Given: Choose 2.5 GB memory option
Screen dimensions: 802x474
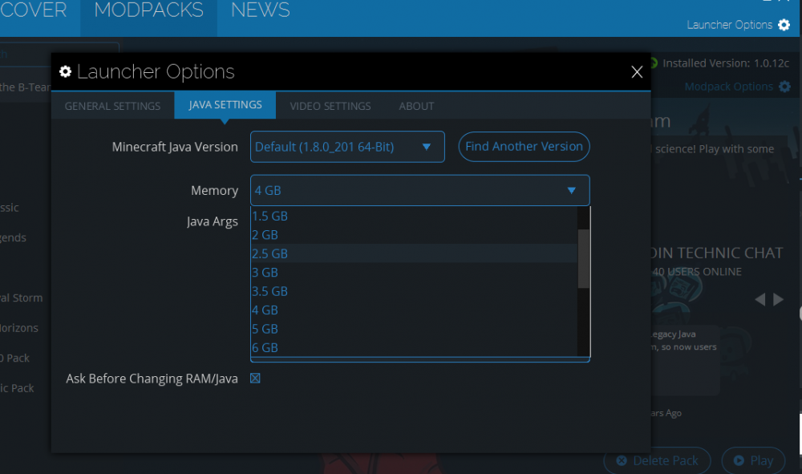Looking at the screenshot, I should coord(414,253).
